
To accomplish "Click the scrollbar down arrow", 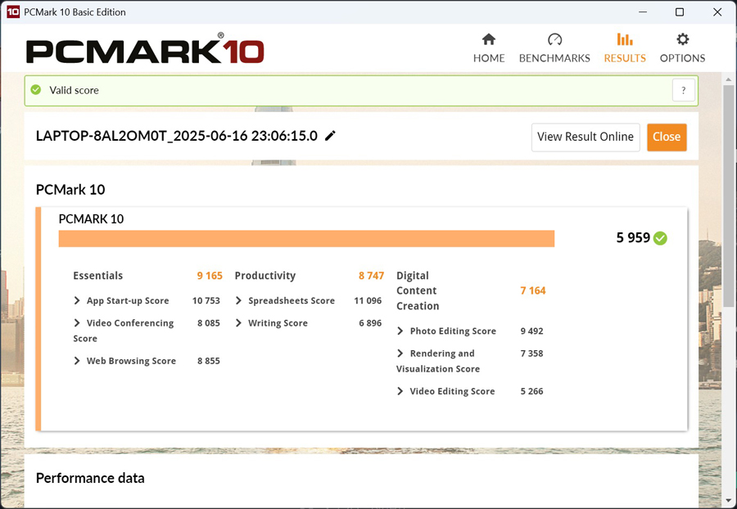I will click(x=728, y=501).
